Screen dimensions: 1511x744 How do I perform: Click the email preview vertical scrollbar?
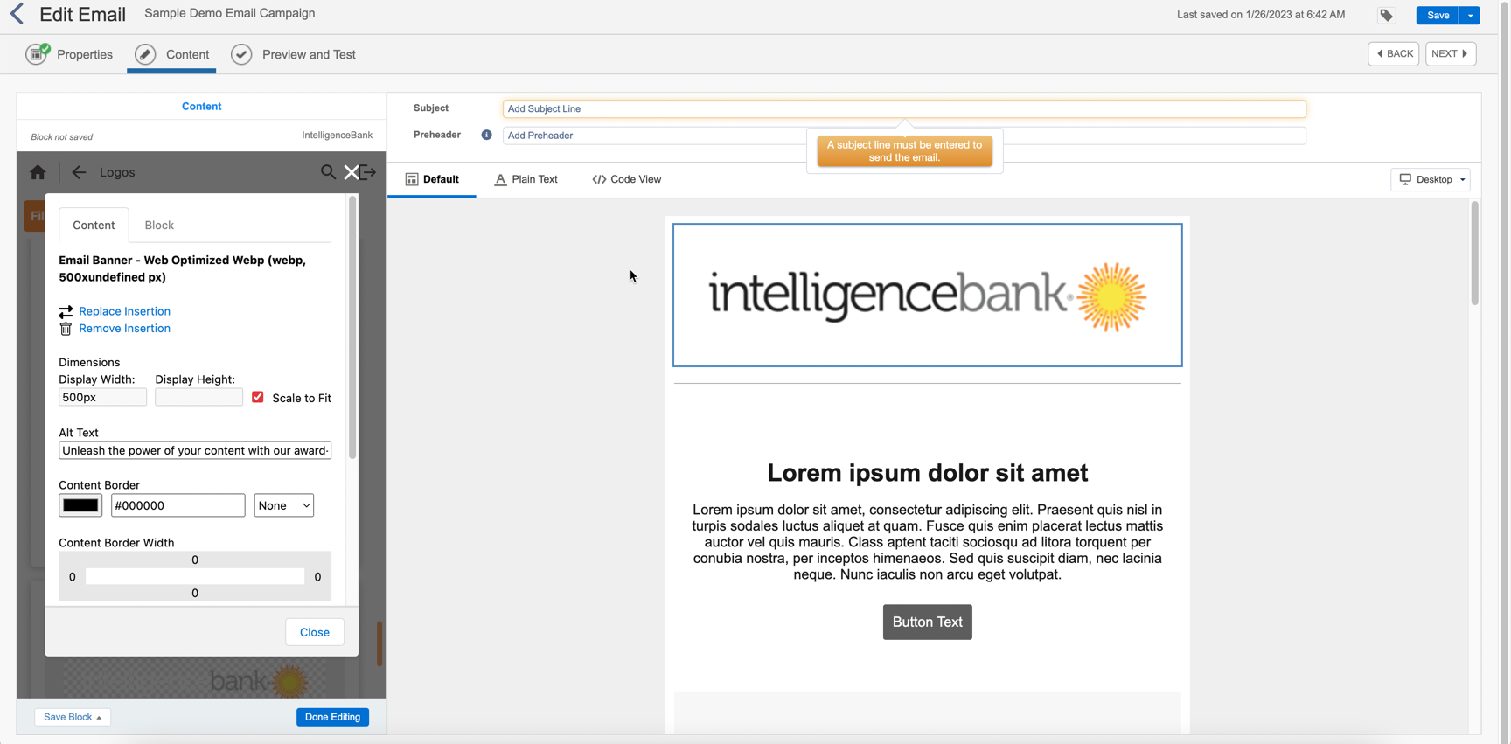(1474, 254)
